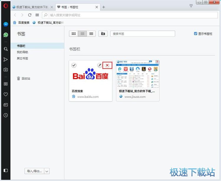This screenshot has width=221, height=181.
Task: Click the sidebar search icon
Action: click(6, 49)
